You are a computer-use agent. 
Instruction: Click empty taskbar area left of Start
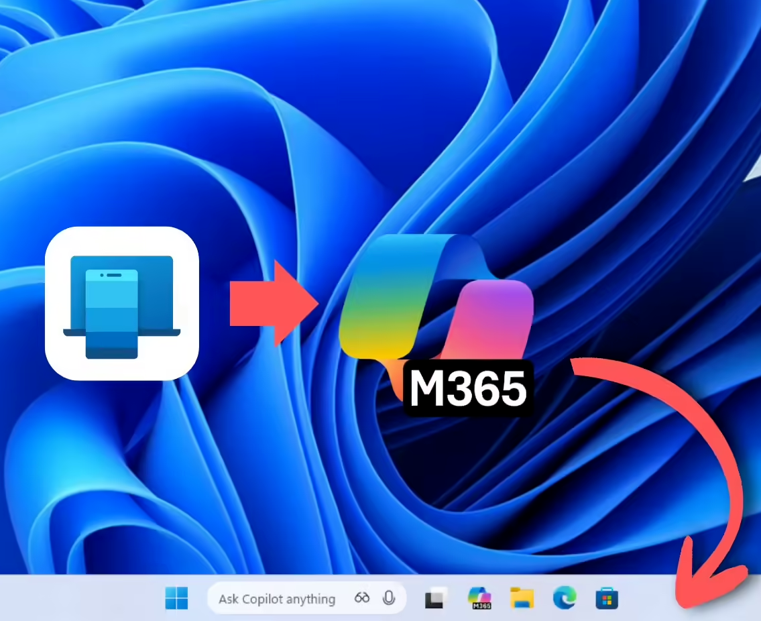tap(80, 598)
